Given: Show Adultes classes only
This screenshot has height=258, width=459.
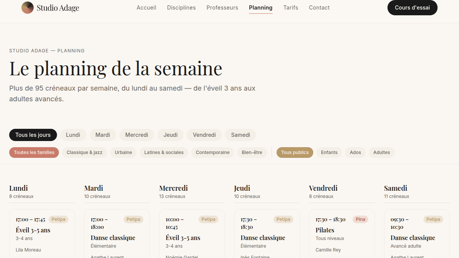Looking at the screenshot, I should [382, 153].
